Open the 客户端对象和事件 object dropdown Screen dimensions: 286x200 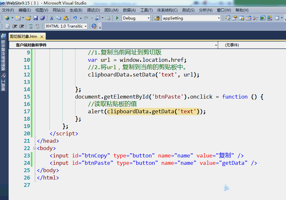click(x=215, y=45)
